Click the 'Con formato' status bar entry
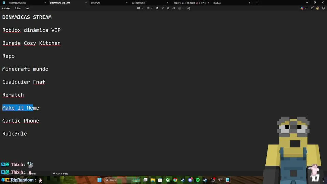Image resolution: width=327 pixels, height=184 pixels. coord(61,174)
